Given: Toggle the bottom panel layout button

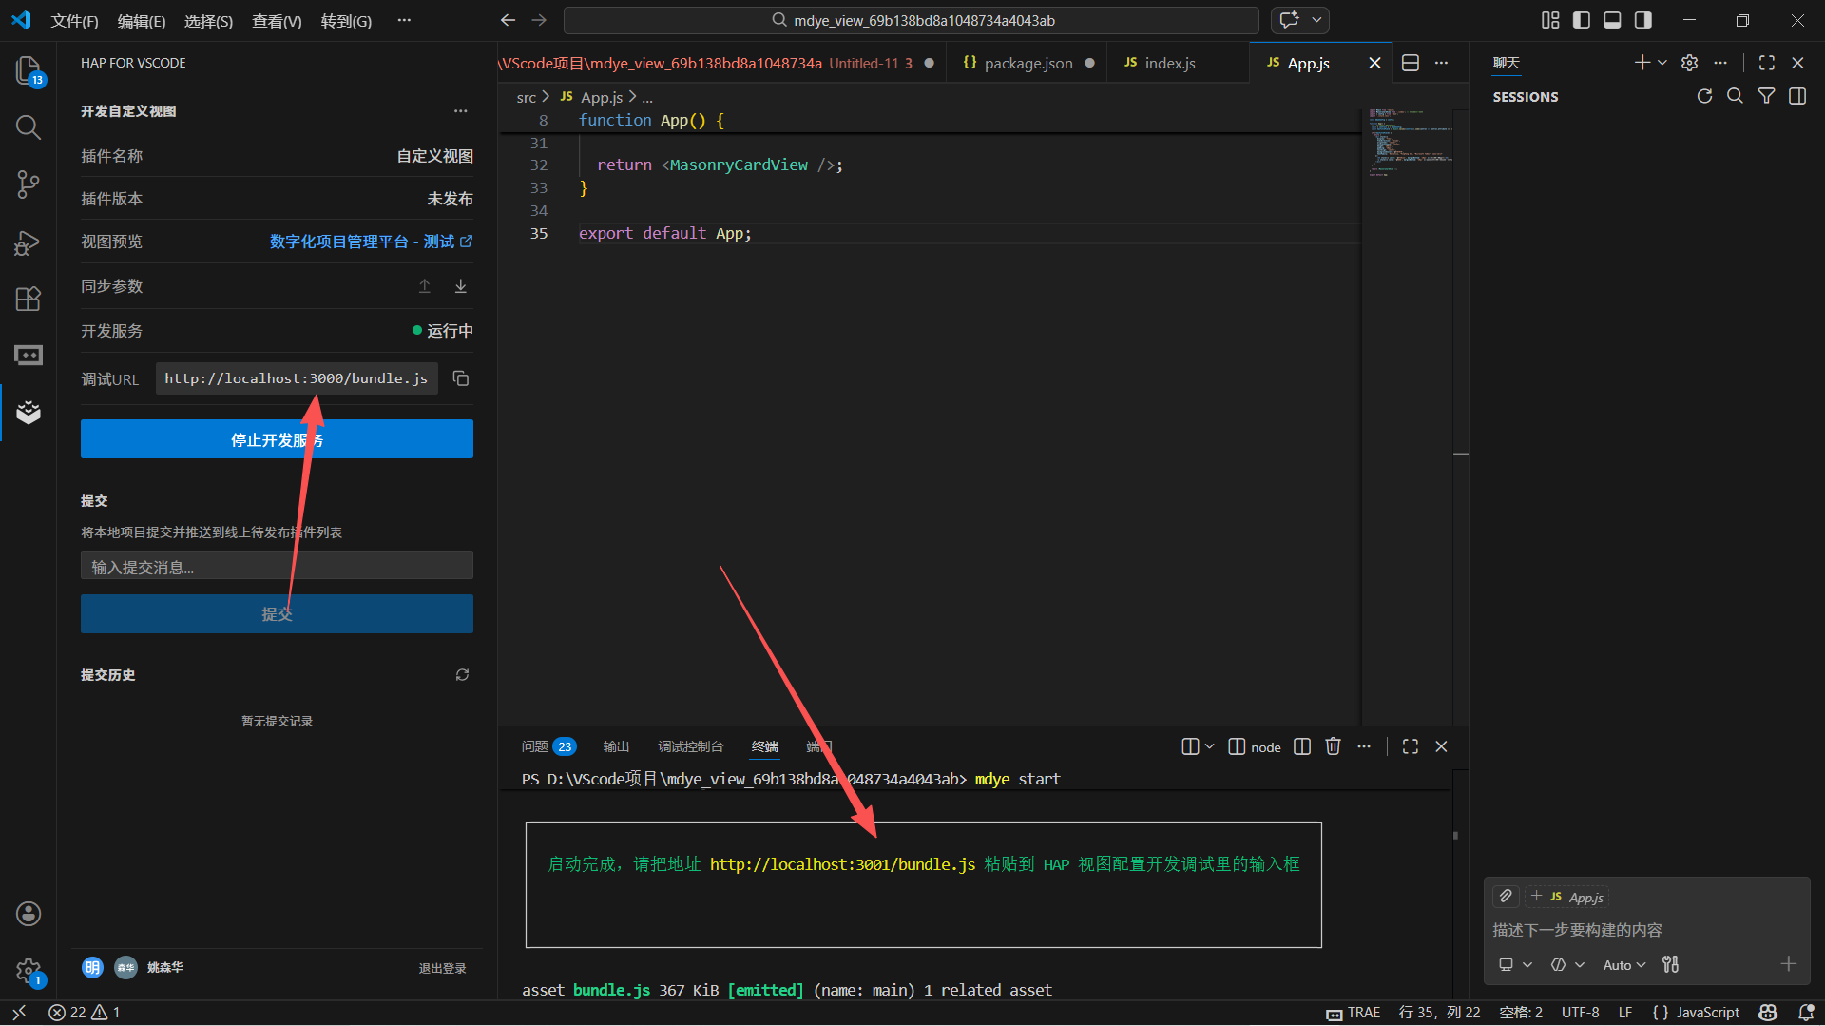Looking at the screenshot, I should 1612,20.
